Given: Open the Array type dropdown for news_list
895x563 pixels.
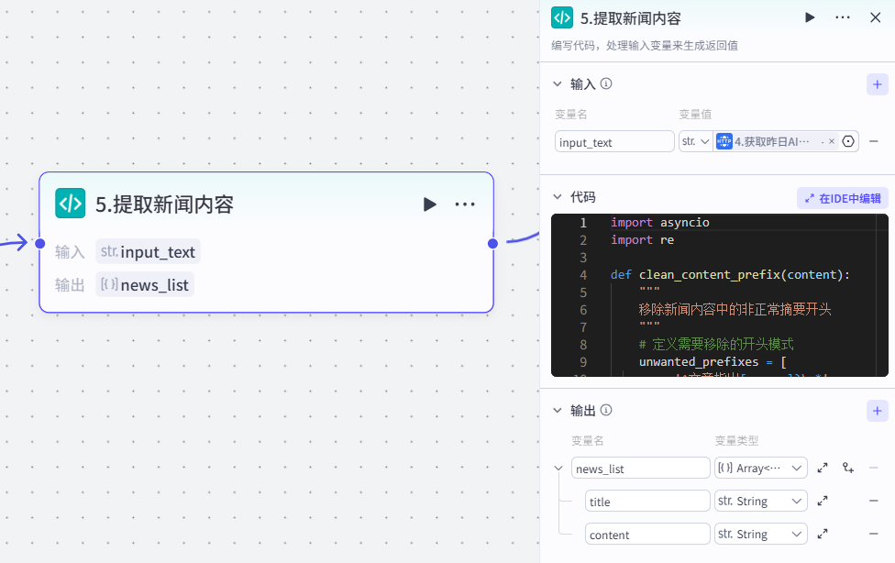Looking at the screenshot, I should 760,469.
